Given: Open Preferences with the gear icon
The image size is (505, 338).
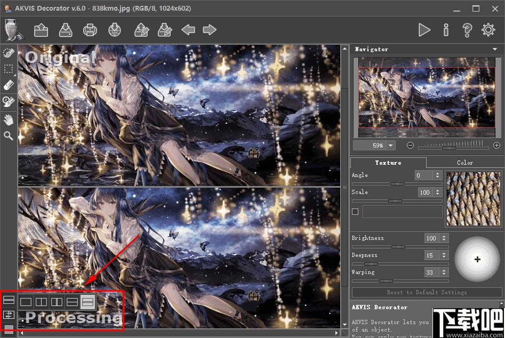Looking at the screenshot, I should tap(488, 30).
